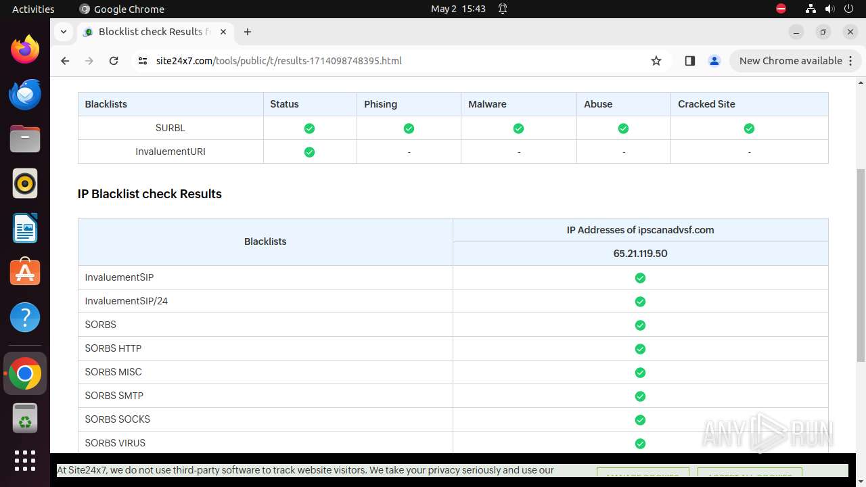
Task: Click the SORBS HTTP row check icon
Action: [x=640, y=348]
